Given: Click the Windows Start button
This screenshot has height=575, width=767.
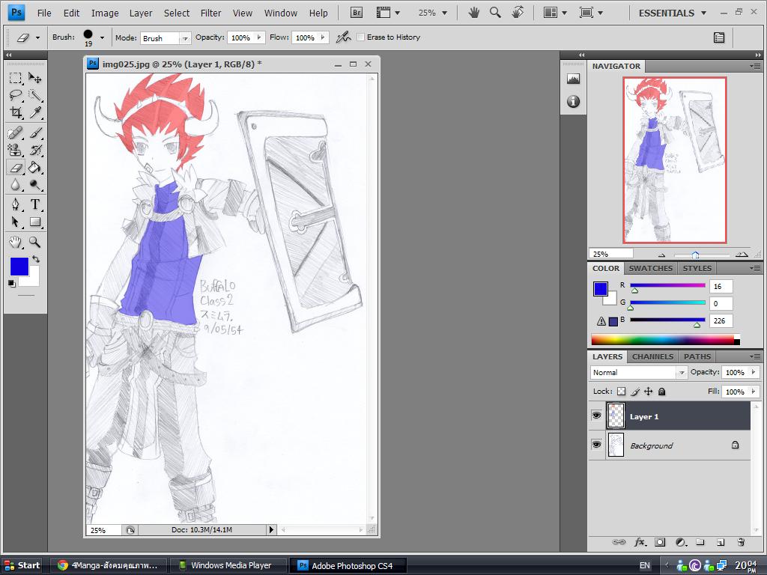Looking at the screenshot, I should pyautogui.click(x=22, y=565).
